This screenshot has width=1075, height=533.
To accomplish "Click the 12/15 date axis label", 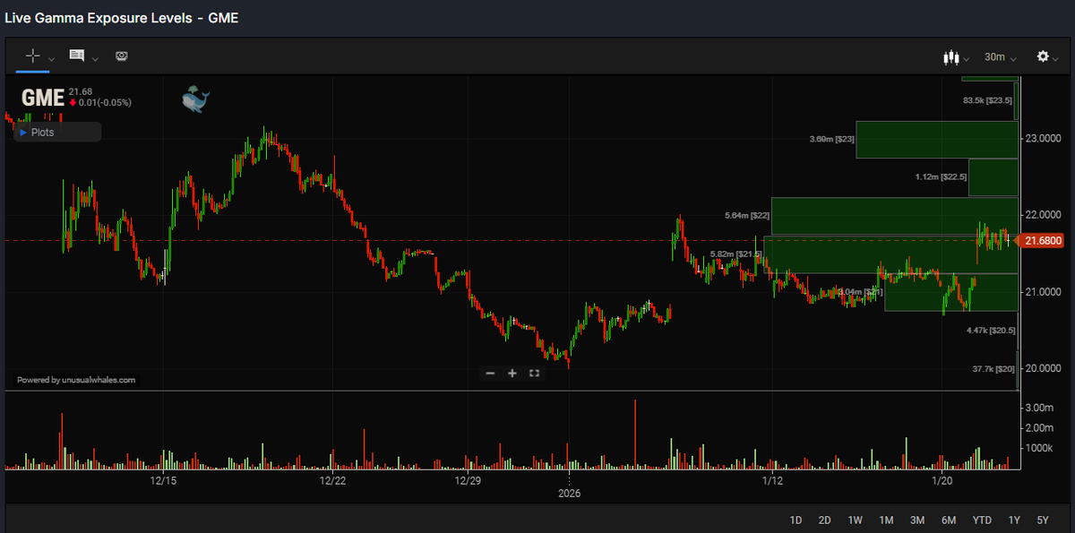I will point(163,481).
